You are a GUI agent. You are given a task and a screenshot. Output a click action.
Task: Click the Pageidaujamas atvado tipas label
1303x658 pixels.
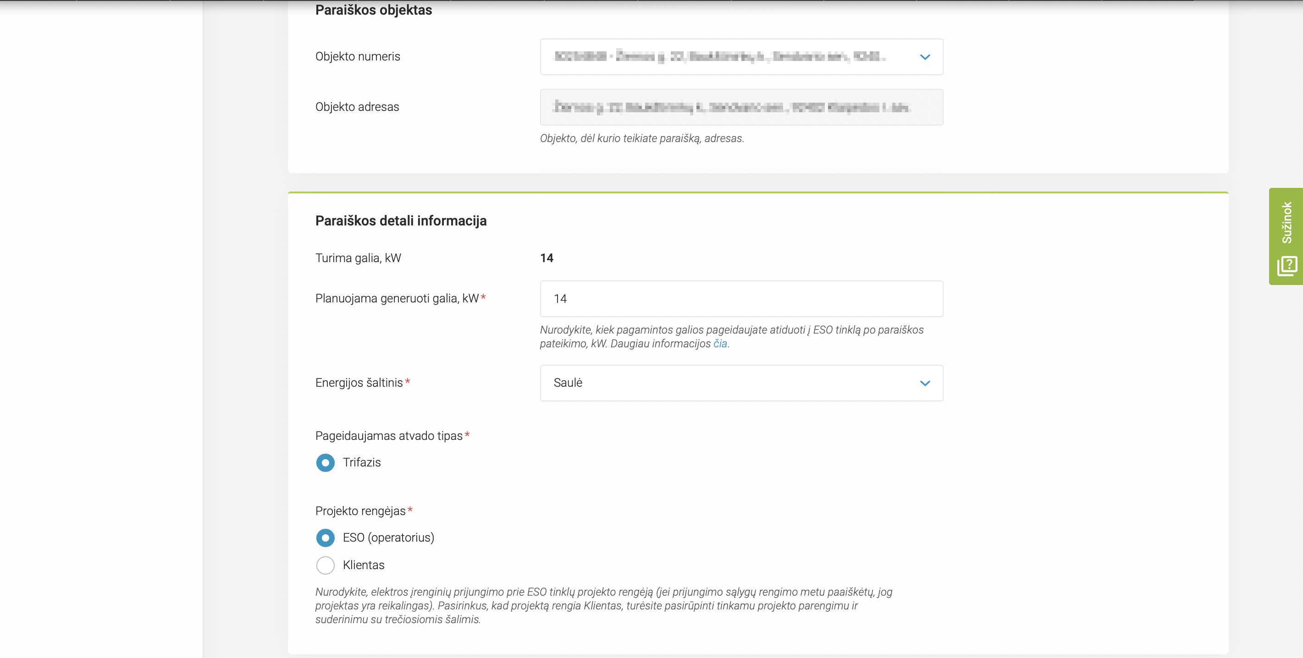[x=388, y=436]
